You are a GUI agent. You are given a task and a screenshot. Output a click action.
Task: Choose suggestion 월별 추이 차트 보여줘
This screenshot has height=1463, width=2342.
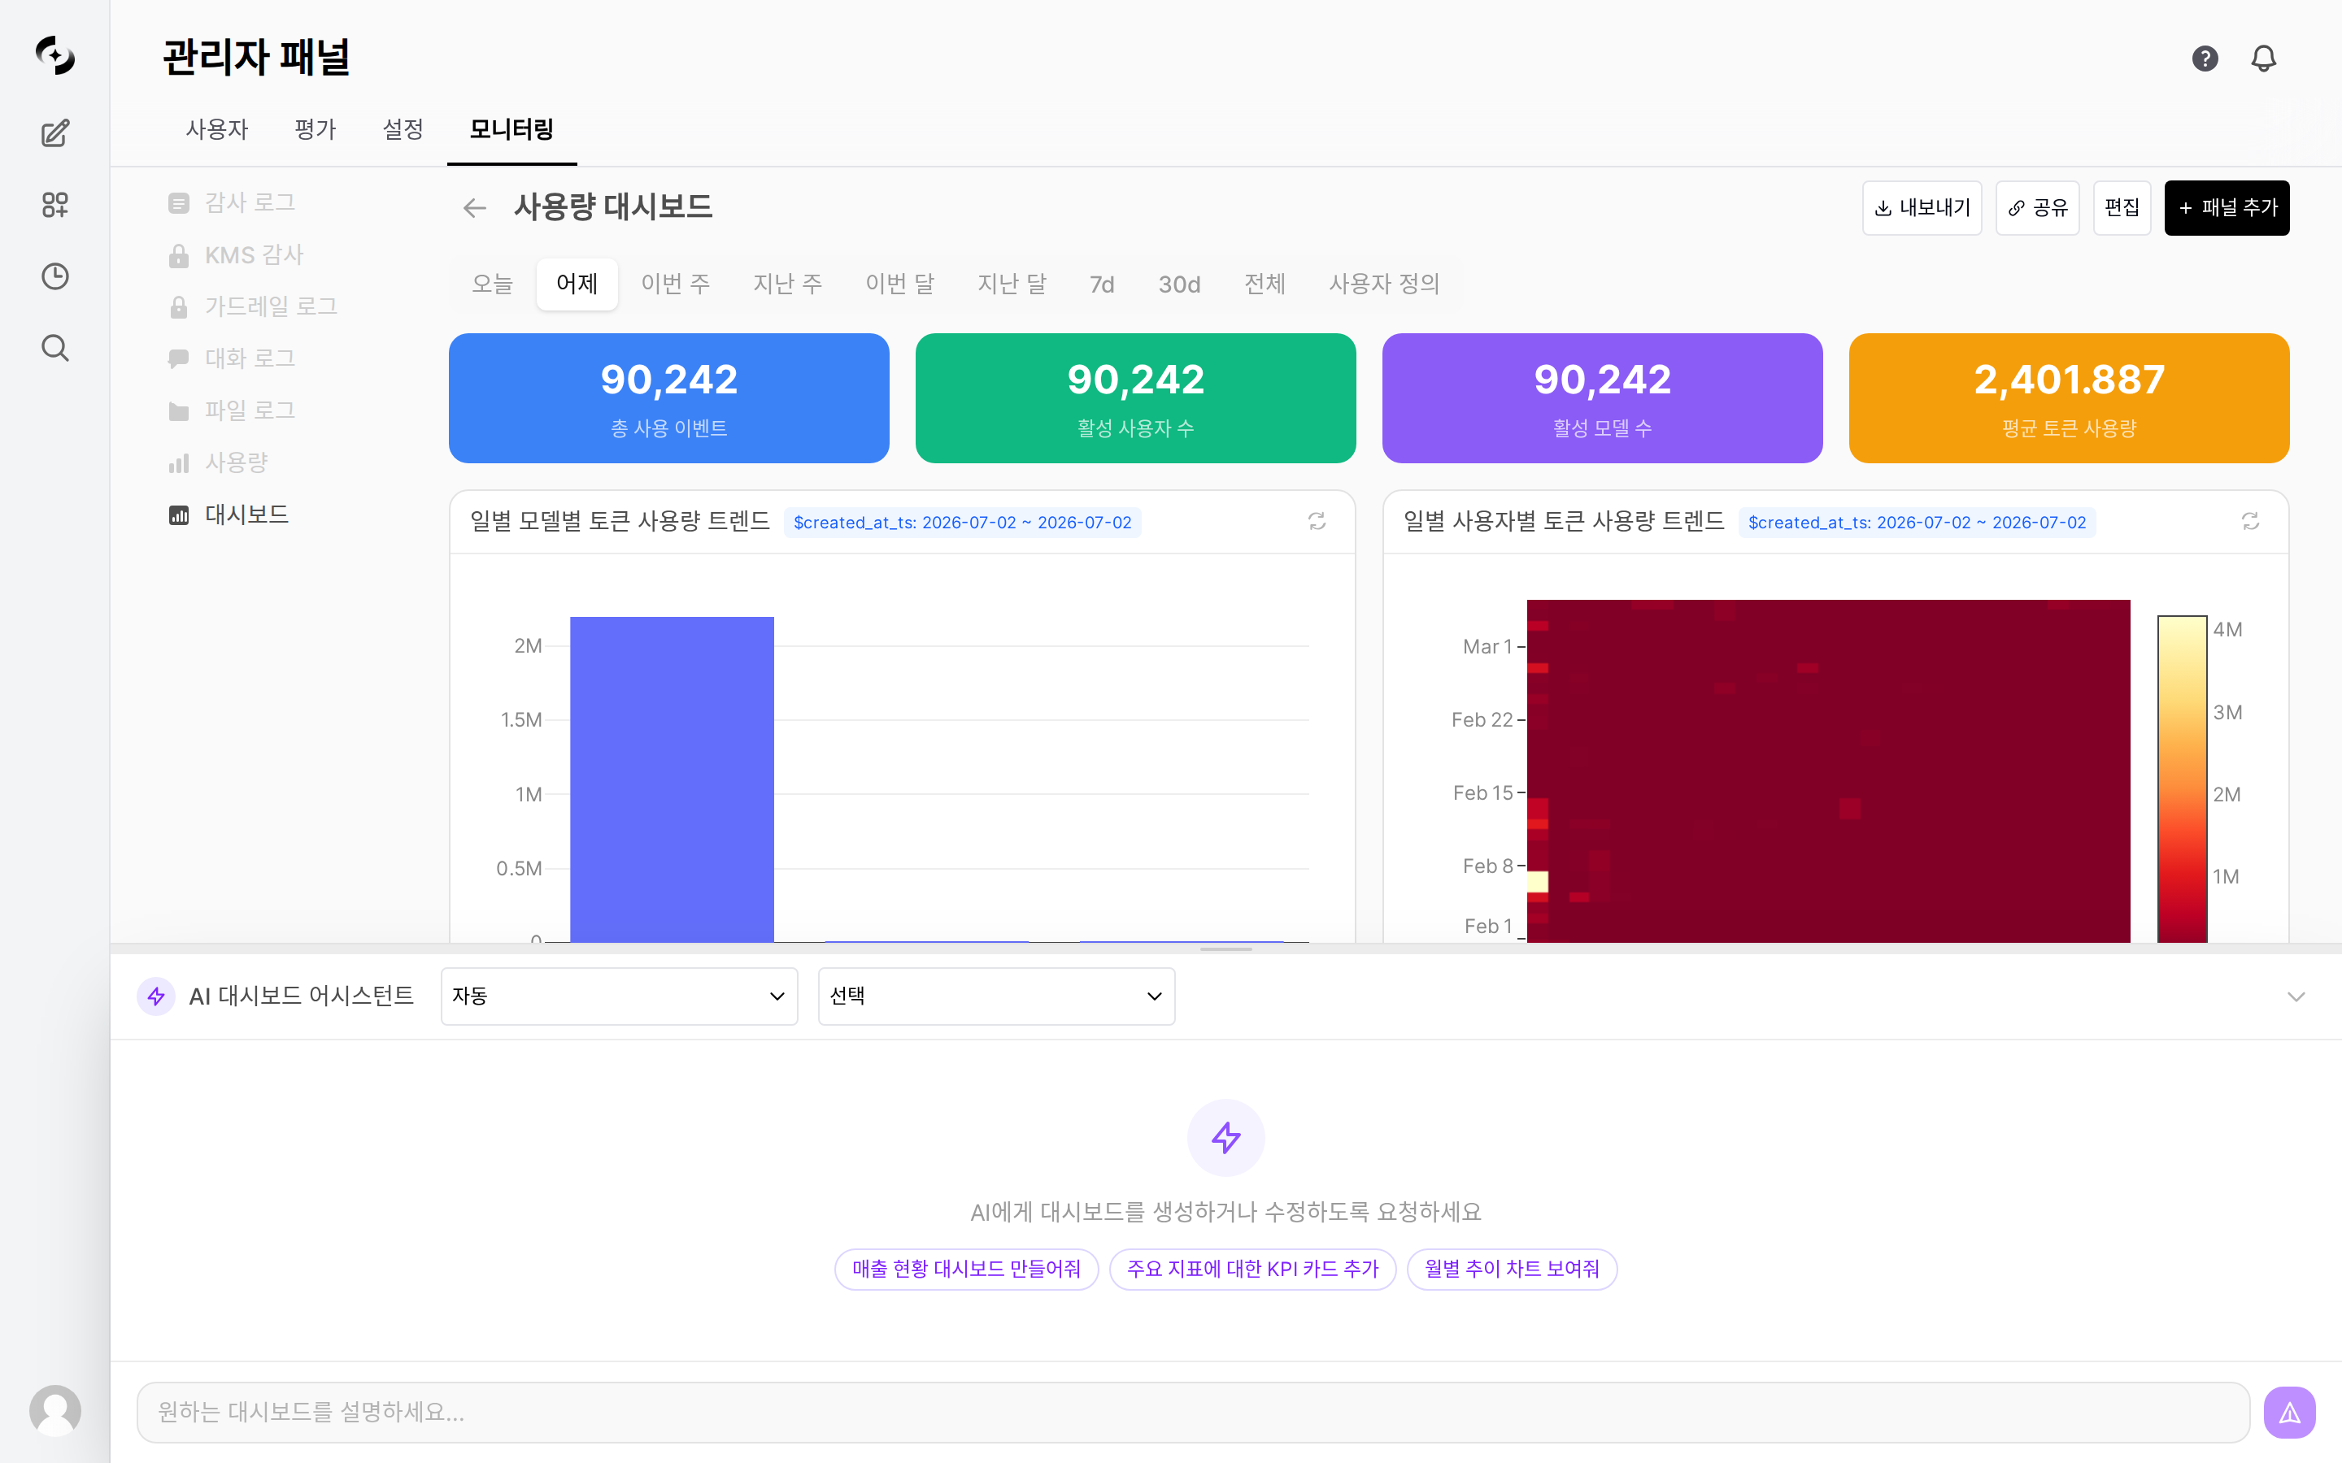[x=1512, y=1269]
